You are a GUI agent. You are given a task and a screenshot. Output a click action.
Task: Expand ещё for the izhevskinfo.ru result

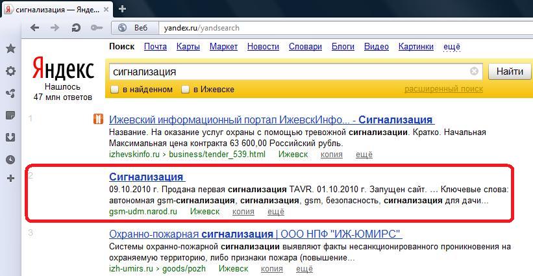pyautogui.click(x=364, y=155)
